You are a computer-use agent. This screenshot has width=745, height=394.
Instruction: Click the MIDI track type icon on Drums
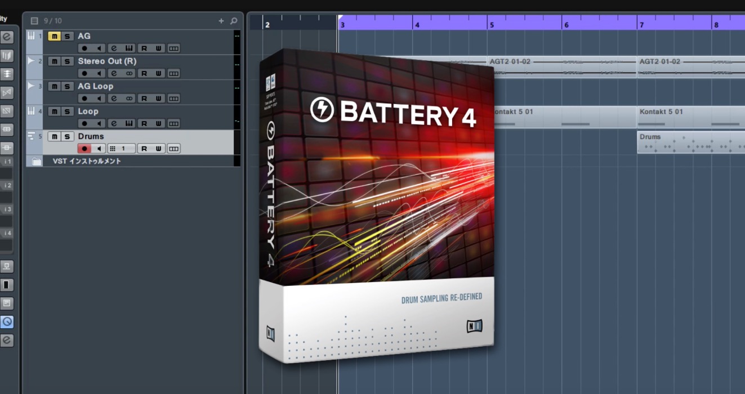[x=31, y=136]
